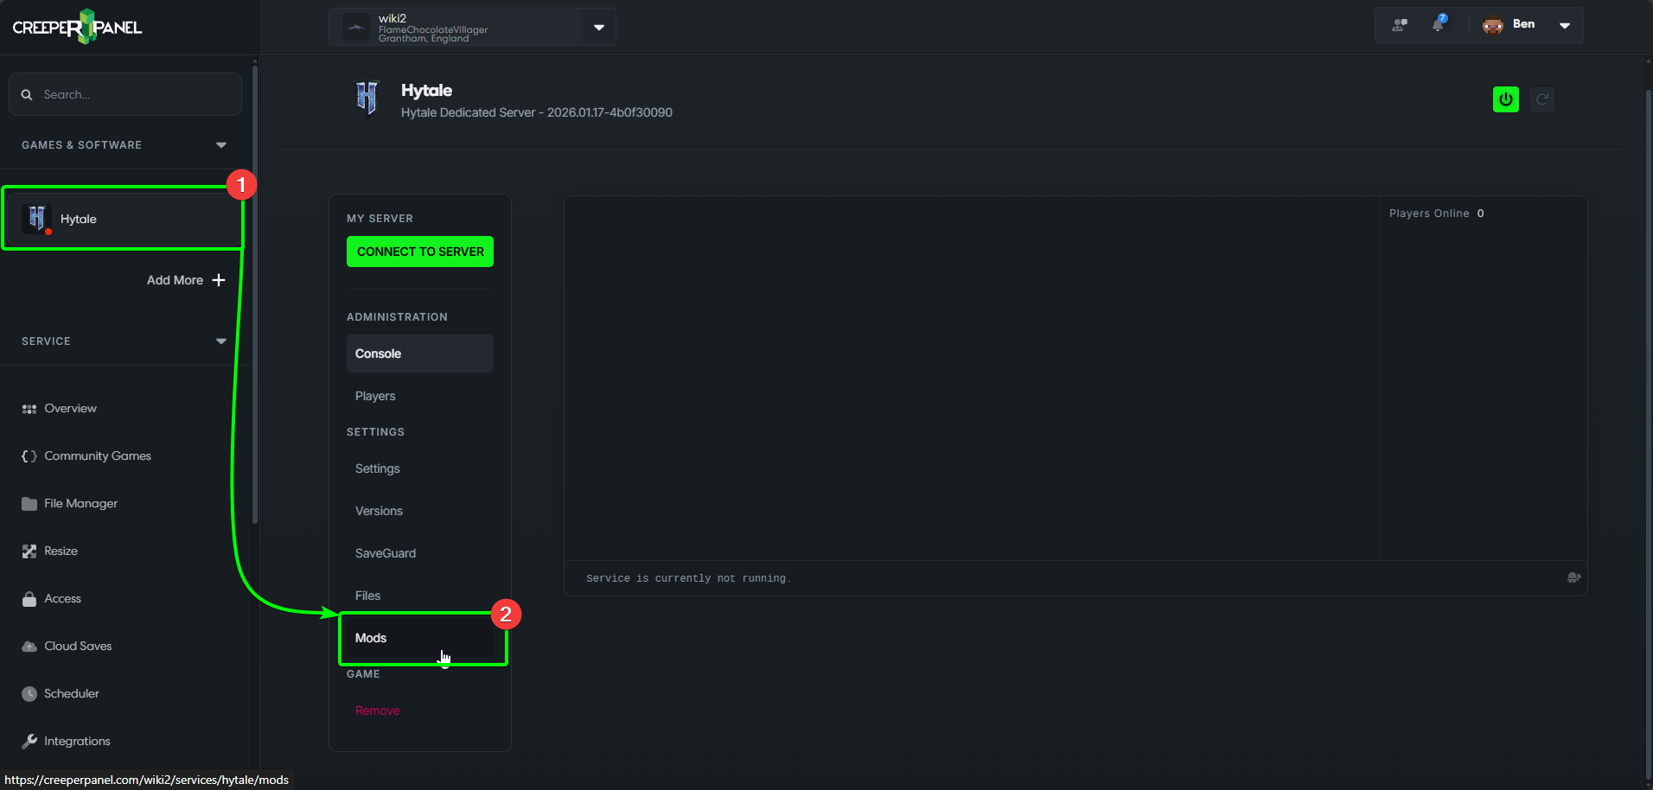Image resolution: width=1653 pixels, height=790 pixels.
Task: Click the console command icon at bottom right
Action: [1573, 578]
